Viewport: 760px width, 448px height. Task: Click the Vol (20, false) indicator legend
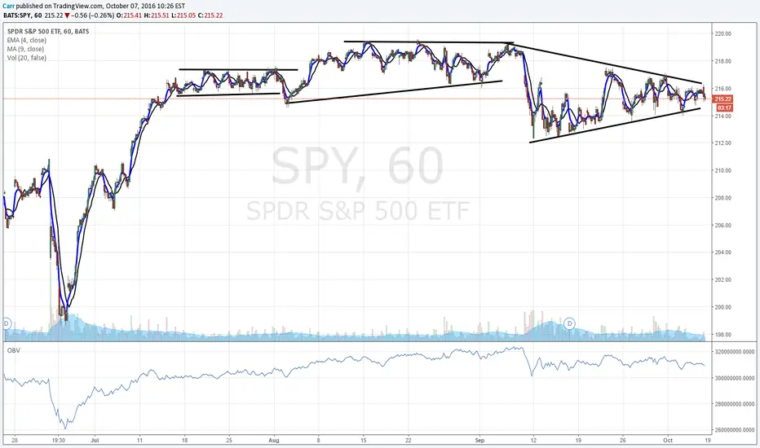tap(27, 58)
